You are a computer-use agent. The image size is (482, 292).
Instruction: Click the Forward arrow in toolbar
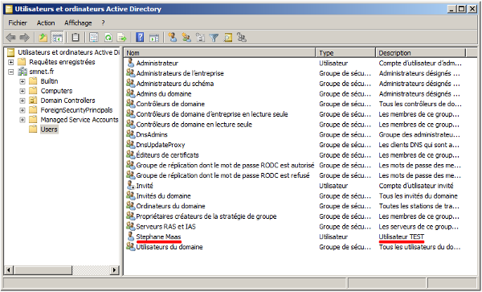(x=24, y=38)
